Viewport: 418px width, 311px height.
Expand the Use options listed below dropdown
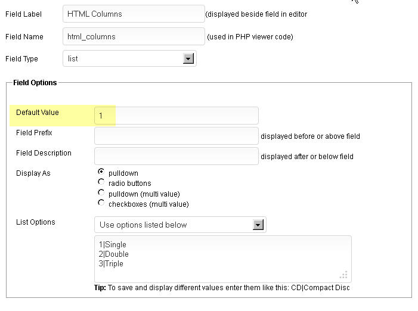[x=180, y=225]
